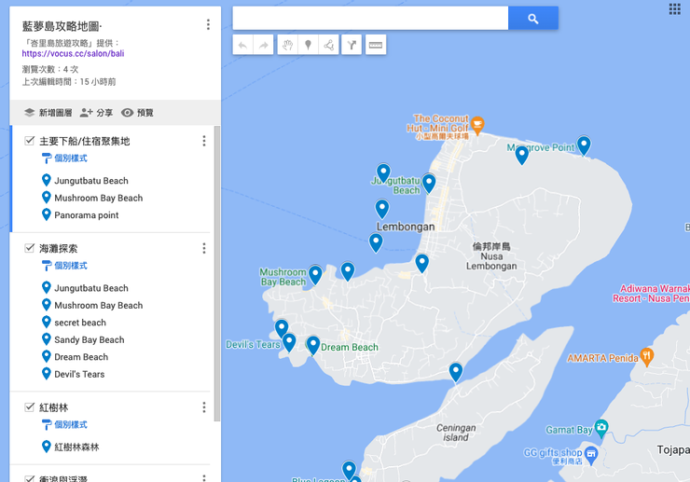The width and height of the screenshot is (690, 482).
Task: Select the hand pan tool
Action: pos(288,45)
